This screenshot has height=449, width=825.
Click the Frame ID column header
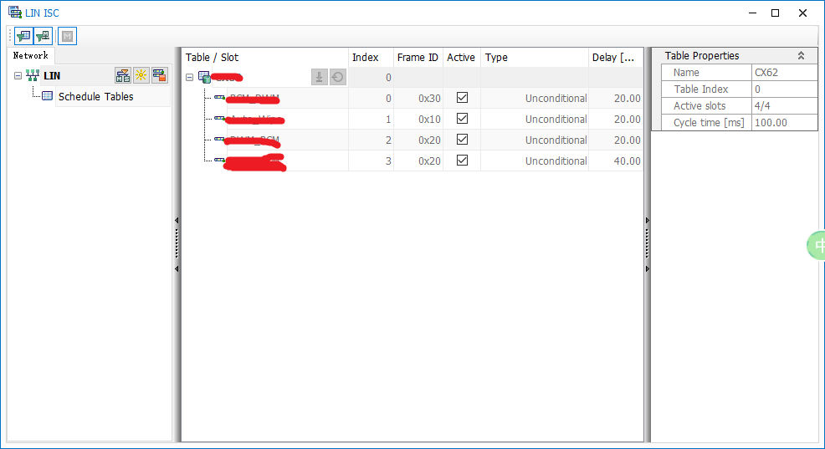[x=418, y=58]
